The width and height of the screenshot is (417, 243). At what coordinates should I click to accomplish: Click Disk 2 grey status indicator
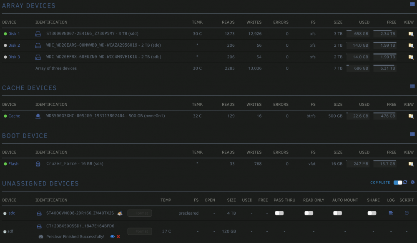pyautogui.click(x=5, y=45)
